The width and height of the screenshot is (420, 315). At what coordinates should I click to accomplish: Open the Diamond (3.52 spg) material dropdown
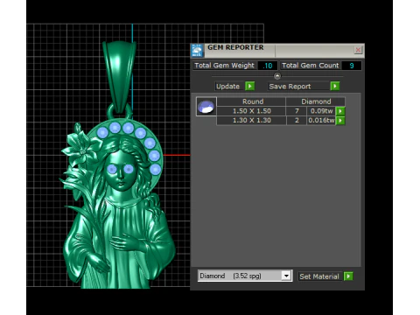pos(286,276)
